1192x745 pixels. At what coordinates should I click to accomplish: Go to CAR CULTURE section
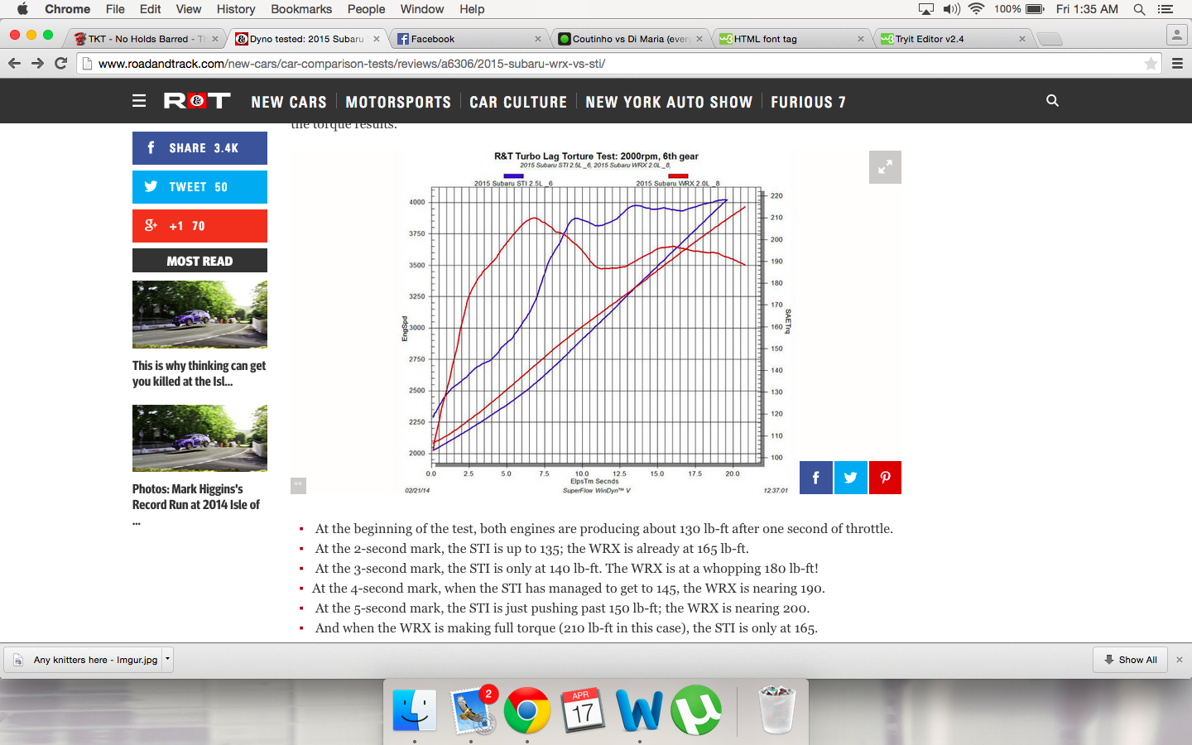pyautogui.click(x=518, y=102)
